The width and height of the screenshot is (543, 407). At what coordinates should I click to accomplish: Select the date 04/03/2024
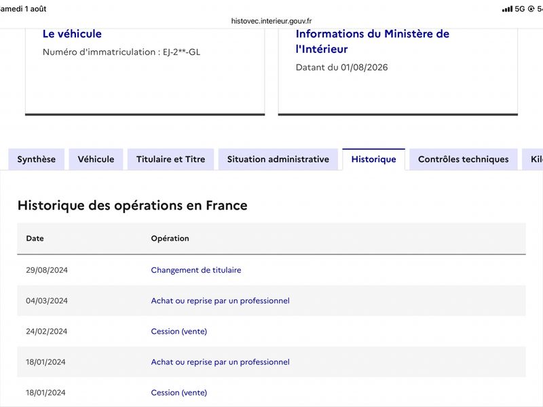coord(47,301)
